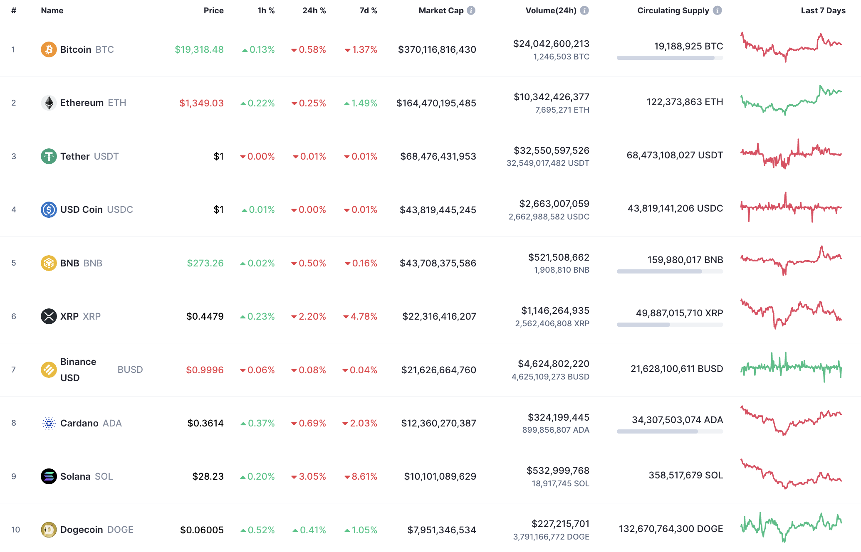The image size is (861, 552).
Task: Click Ethereum's 7-day price sparkline chart
Action: 791,102
